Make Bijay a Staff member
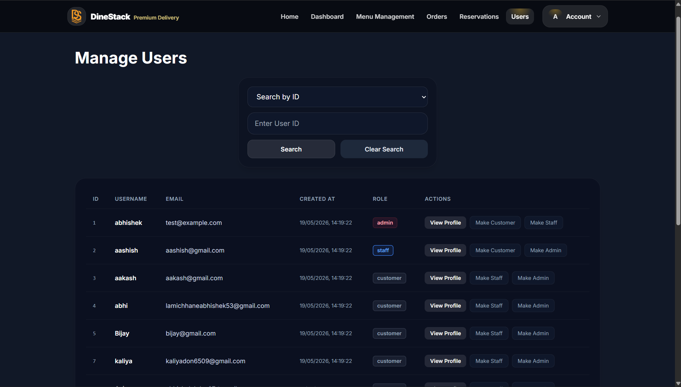 [x=489, y=333]
